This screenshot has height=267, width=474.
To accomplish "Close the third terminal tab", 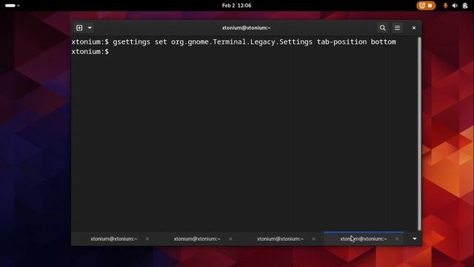I will tap(313, 239).
